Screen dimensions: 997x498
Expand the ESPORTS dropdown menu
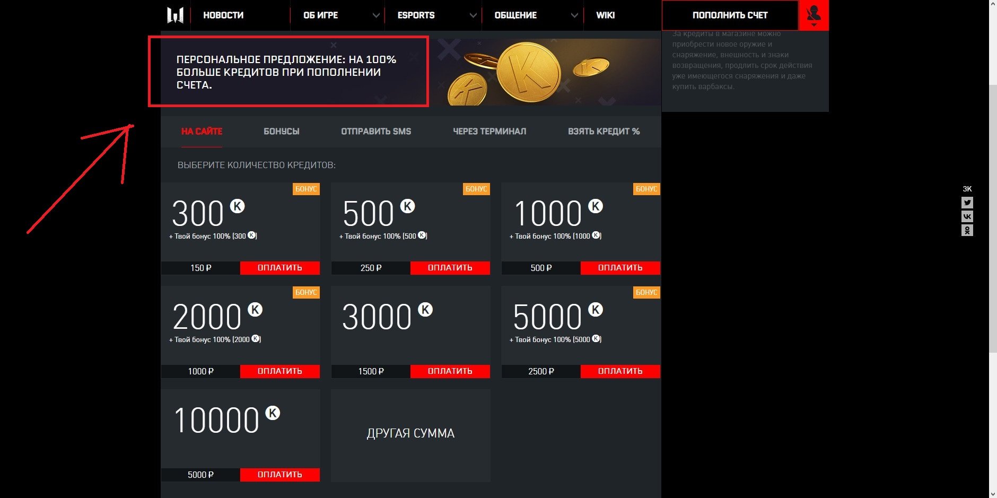pos(473,15)
